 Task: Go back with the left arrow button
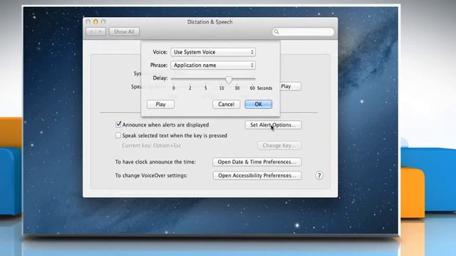[91, 31]
